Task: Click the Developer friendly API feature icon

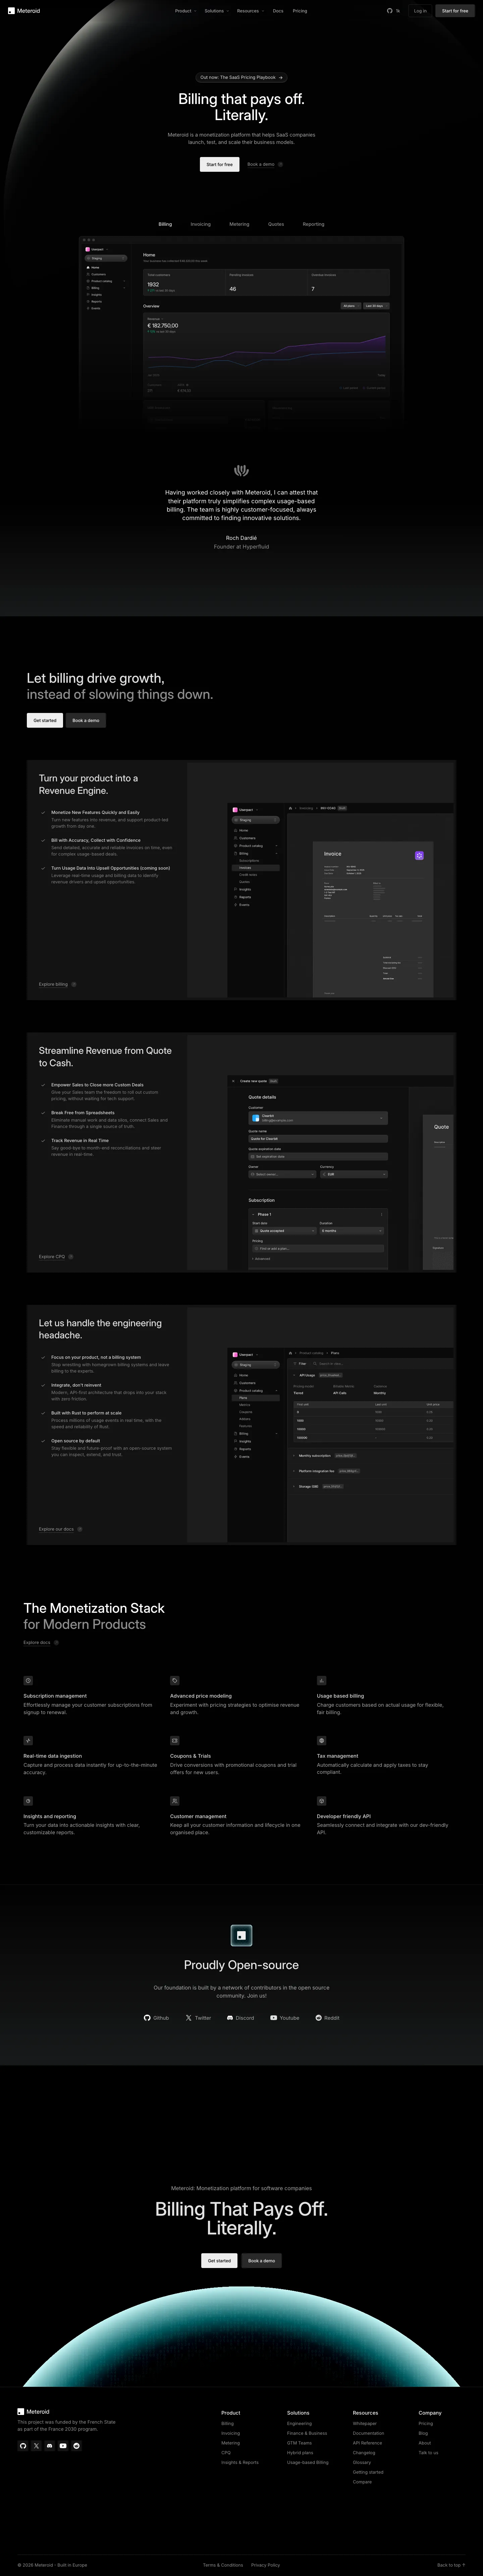Action: [x=322, y=1801]
